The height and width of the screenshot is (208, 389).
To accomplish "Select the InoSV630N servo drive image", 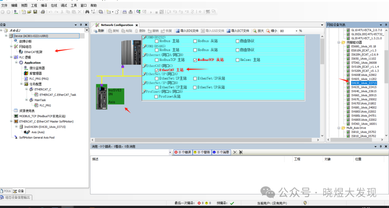I will (x=102, y=96).
